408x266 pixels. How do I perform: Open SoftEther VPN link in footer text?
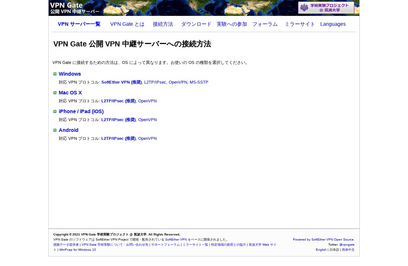click(176, 240)
